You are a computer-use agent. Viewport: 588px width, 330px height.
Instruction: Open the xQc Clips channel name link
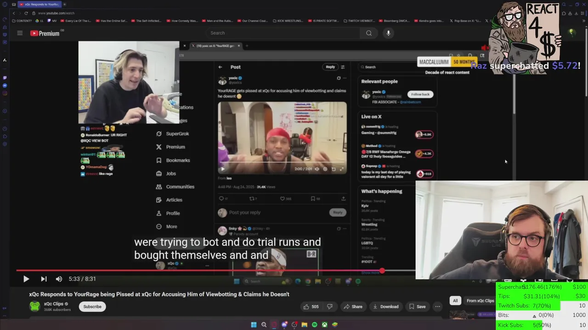tap(53, 304)
